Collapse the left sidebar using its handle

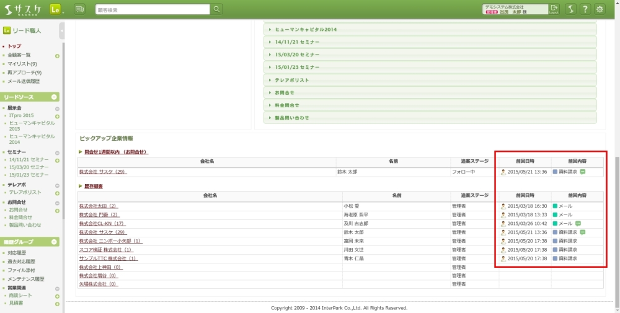(62, 30)
